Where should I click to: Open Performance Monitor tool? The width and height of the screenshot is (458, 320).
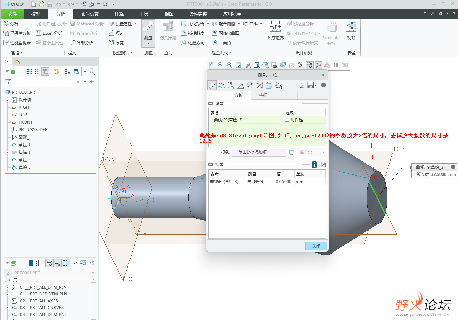tap(17, 43)
